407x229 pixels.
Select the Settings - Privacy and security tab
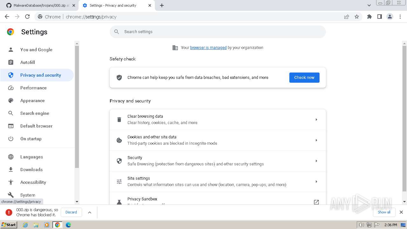(x=113, y=5)
